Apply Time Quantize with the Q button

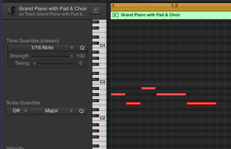(82, 48)
